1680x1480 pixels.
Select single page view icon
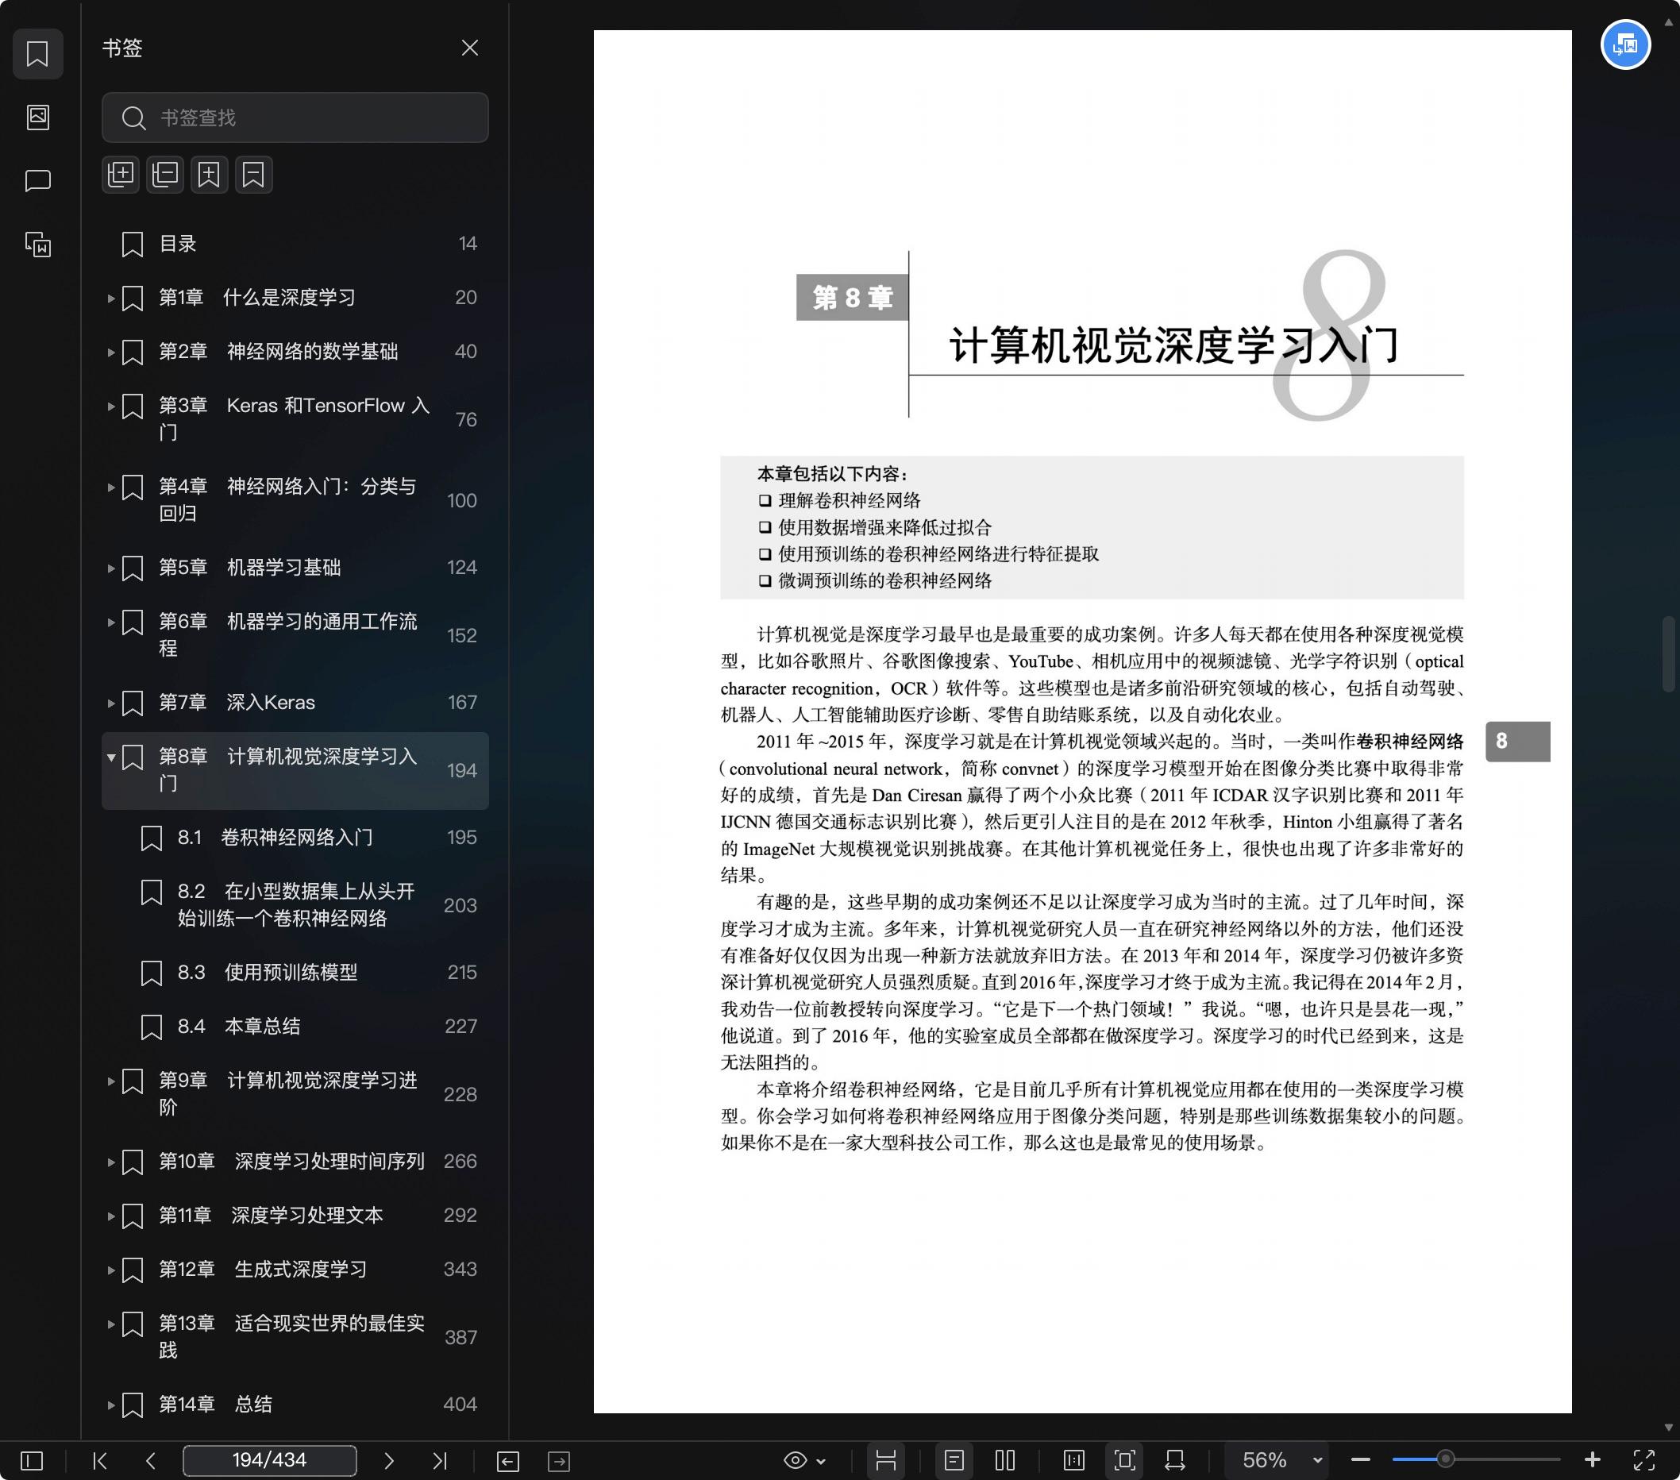click(x=954, y=1460)
